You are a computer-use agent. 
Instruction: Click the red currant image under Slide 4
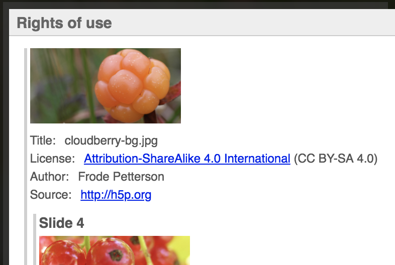(115, 250)
